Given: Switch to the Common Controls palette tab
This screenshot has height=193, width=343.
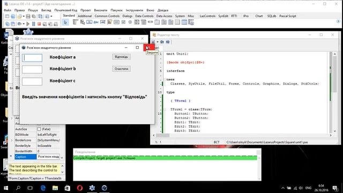Looking at the screenshot, I should coord(107,16).
